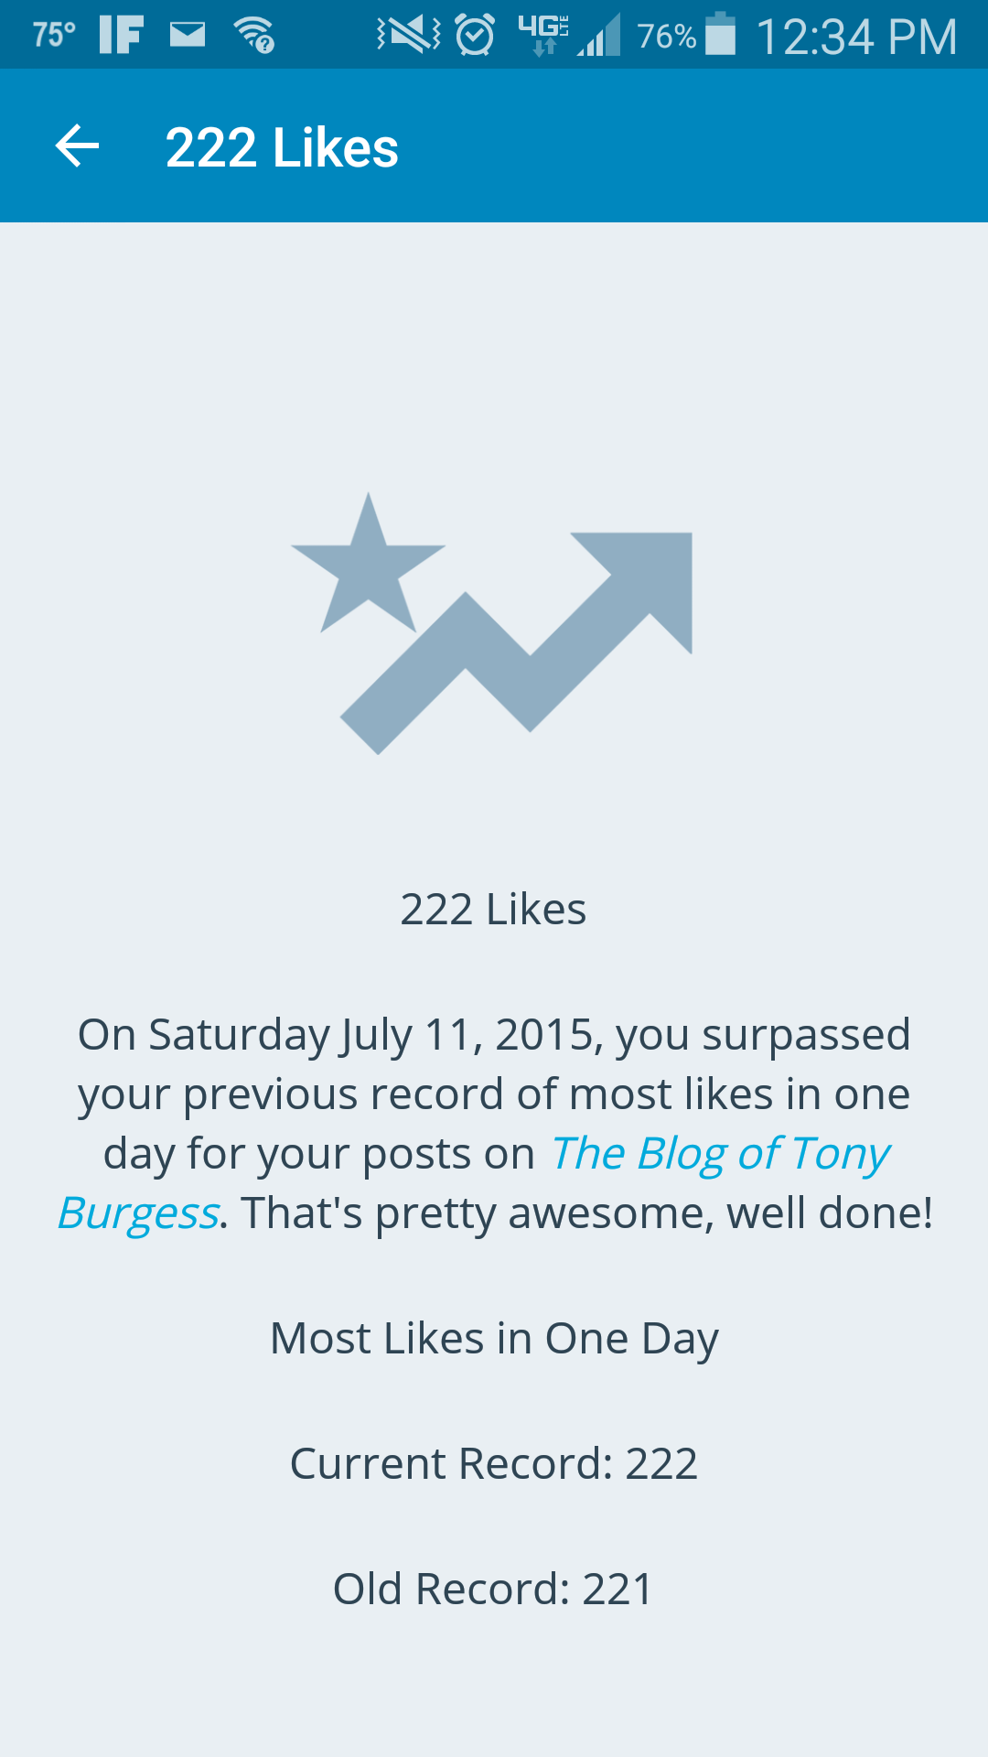
Task: Tap the Wi-Fi status icon
Action: 254,36
